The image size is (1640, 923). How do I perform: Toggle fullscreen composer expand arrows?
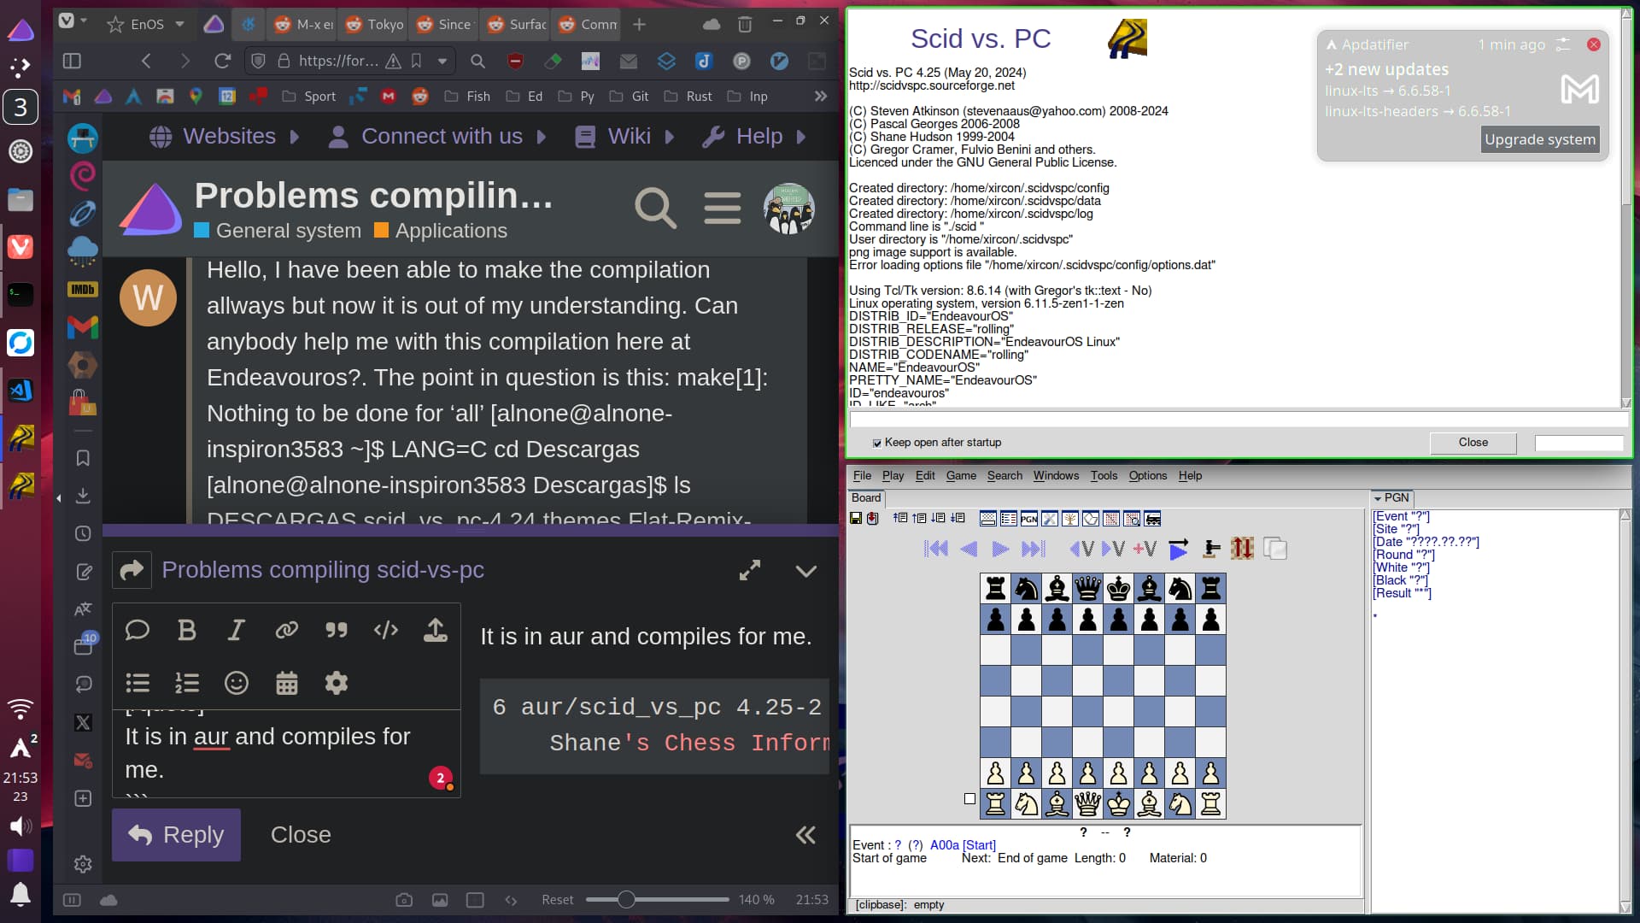click(750, 570)
